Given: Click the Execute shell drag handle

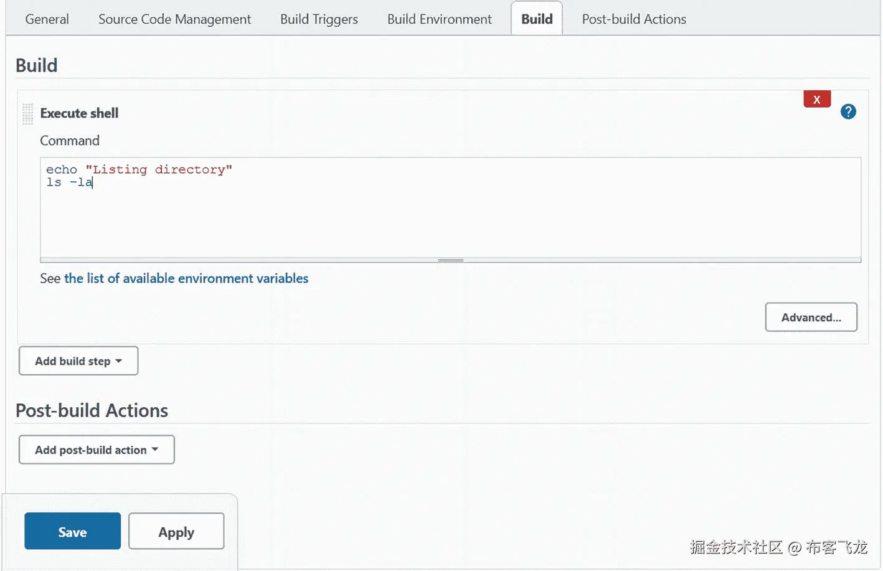Looking at the screenshot, I should 27,114.
